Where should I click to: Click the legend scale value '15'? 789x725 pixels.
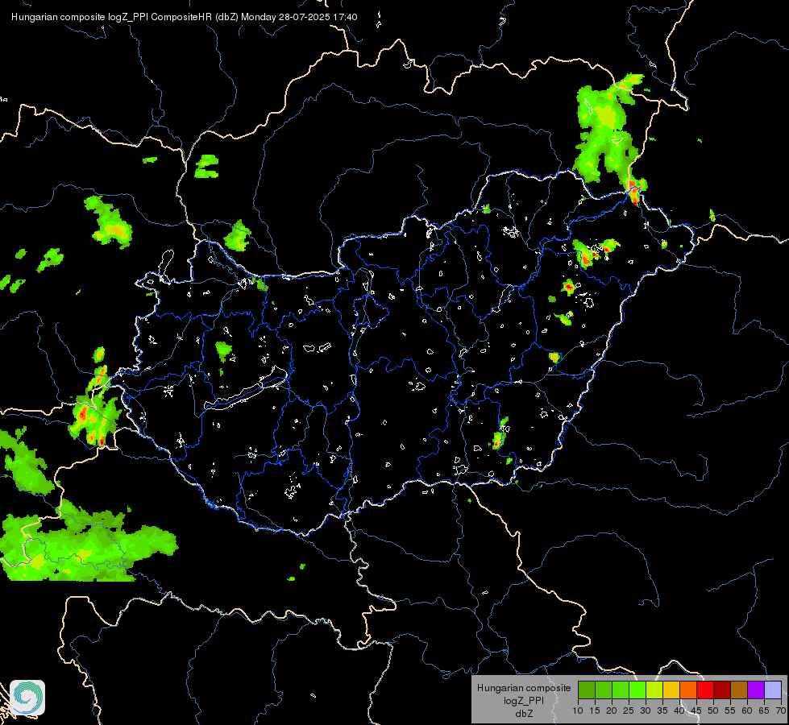(595, 711)
